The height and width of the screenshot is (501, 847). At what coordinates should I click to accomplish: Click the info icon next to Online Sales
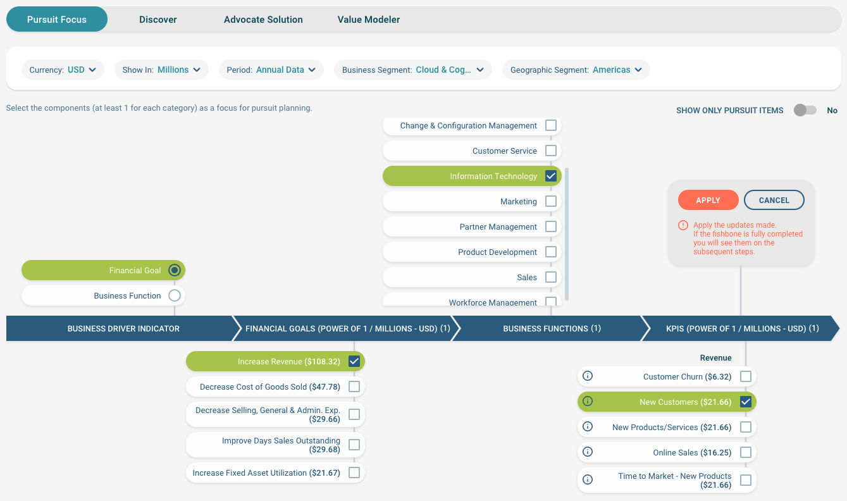pyautogui.click(x=587, y=452)
